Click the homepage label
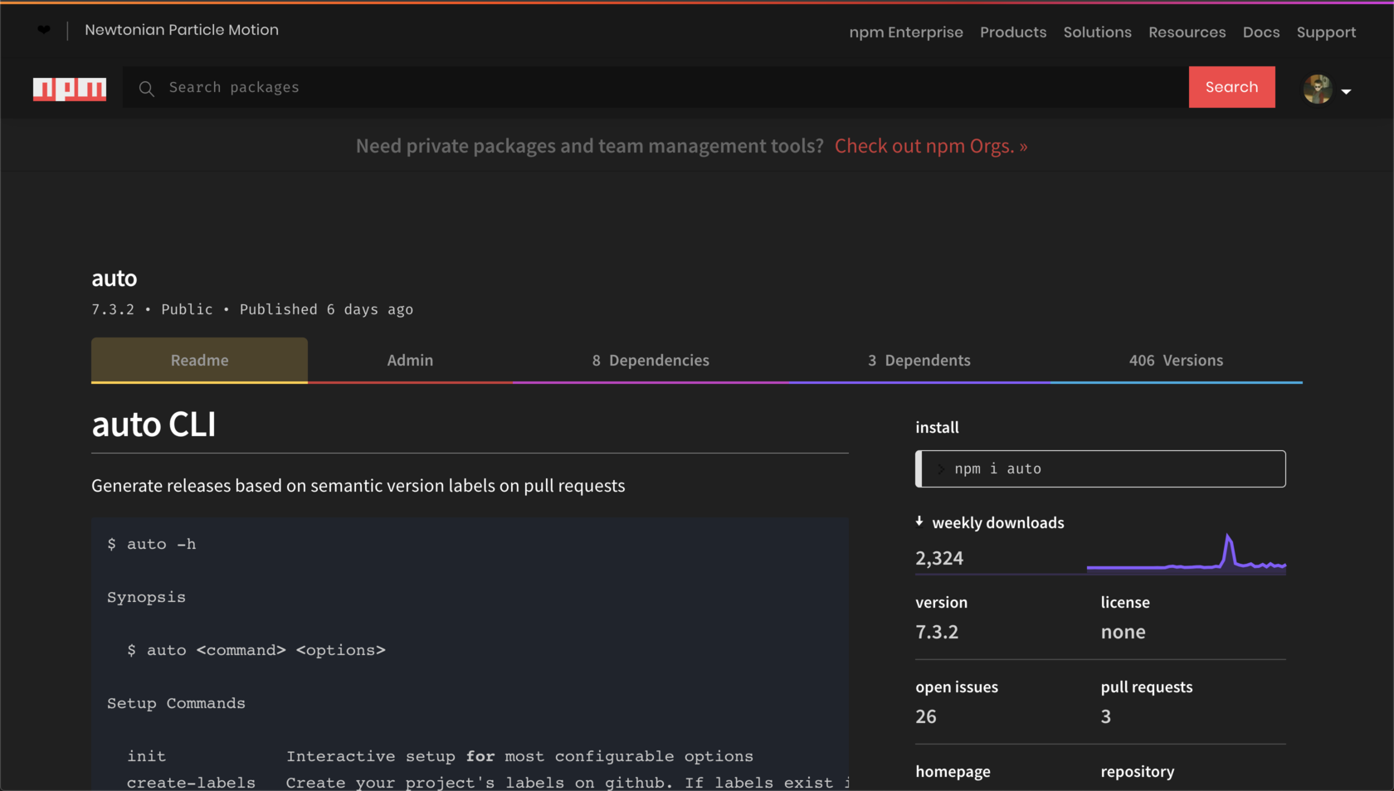The image size is (1394, 791). pos(953,772)
